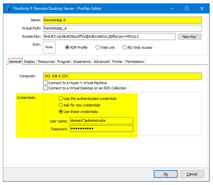This screenshot has width=213, height=185.
Task: Choose the RD Web Access option
Action: [x=125, y=47]
